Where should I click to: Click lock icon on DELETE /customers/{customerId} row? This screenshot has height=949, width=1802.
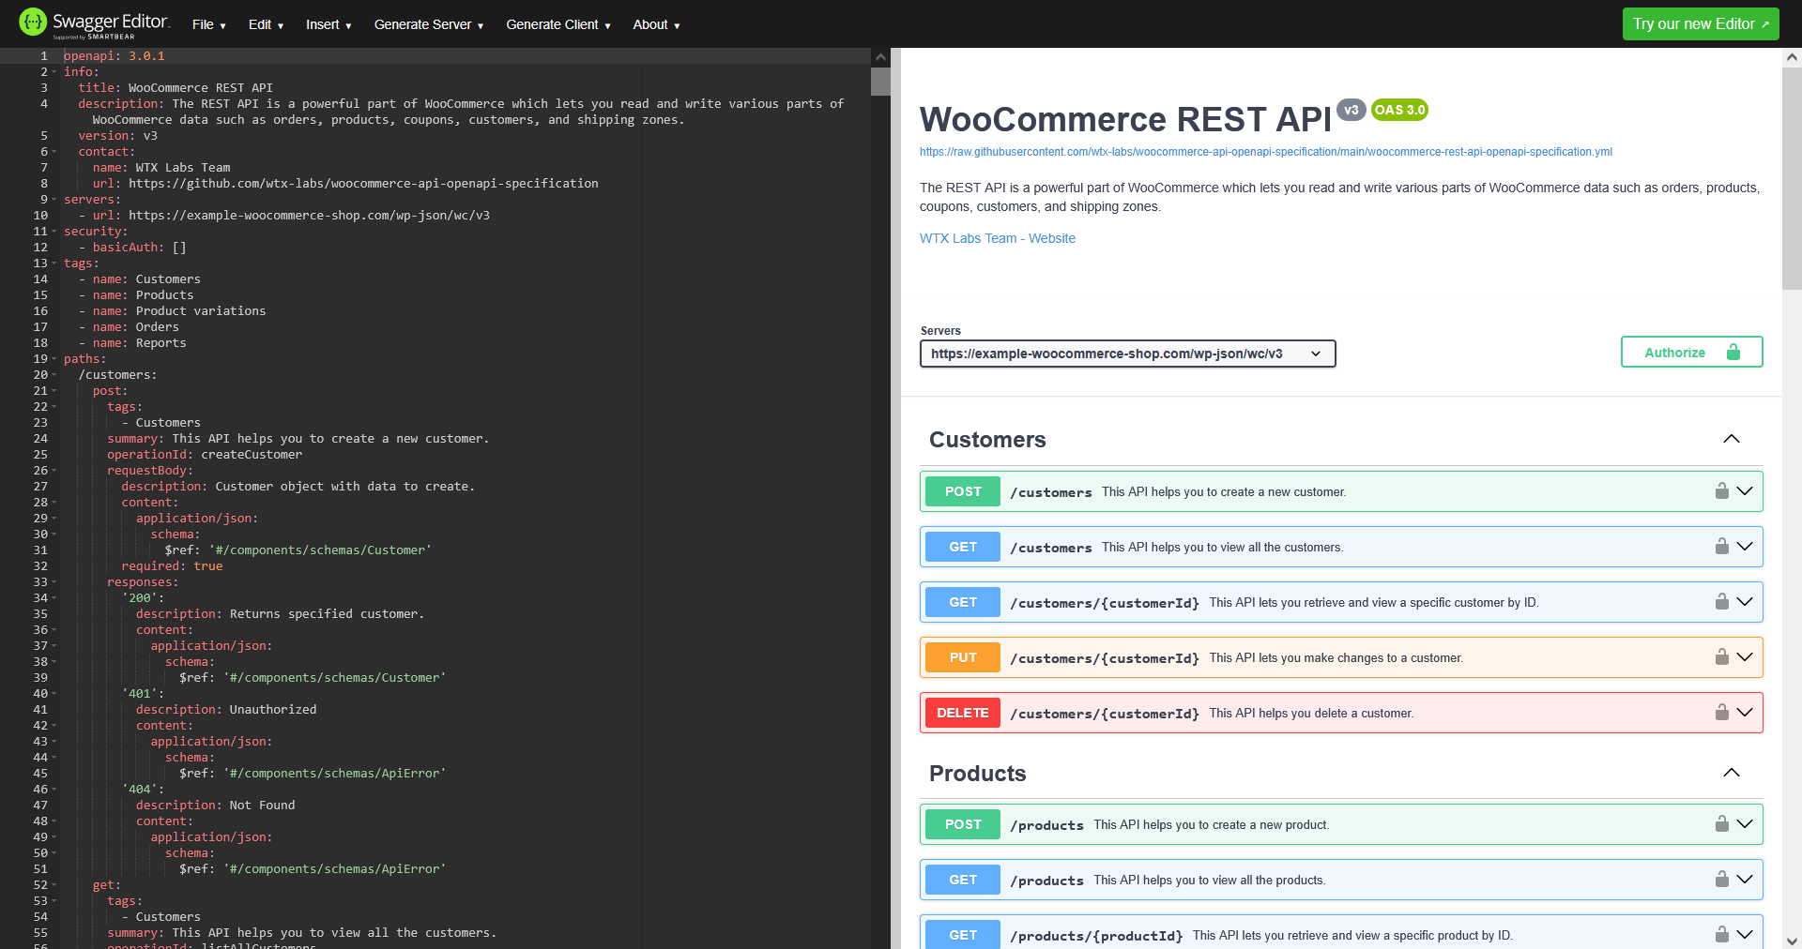click(1722, 712)
